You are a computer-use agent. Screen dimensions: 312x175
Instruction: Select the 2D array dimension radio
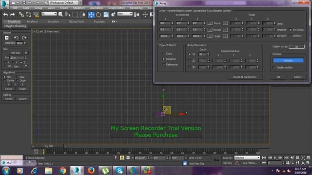(x=190, y=60)
